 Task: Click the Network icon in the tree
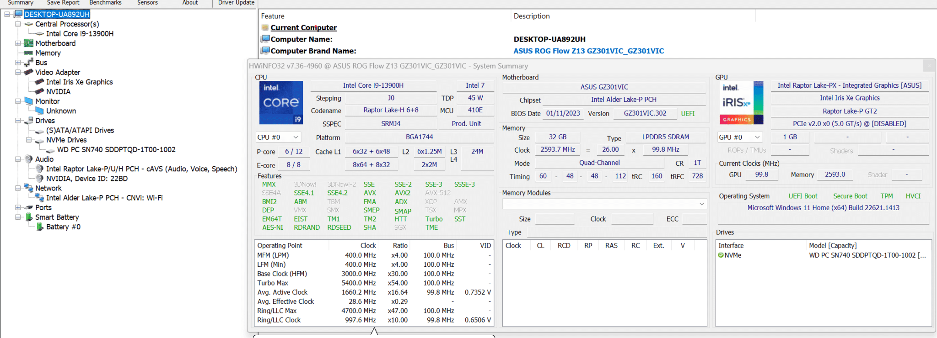(x=29, y=188)
